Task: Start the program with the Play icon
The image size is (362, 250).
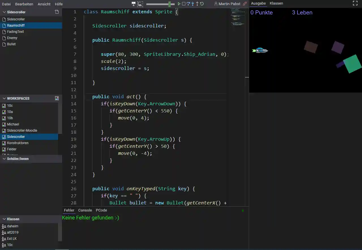Action: (179, 4)
